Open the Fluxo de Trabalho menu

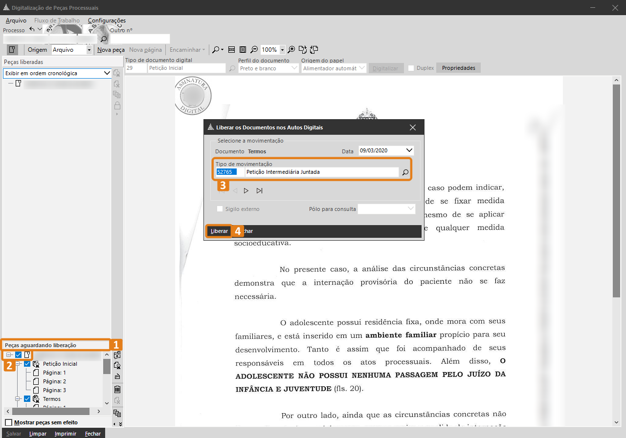coord(57,21)
